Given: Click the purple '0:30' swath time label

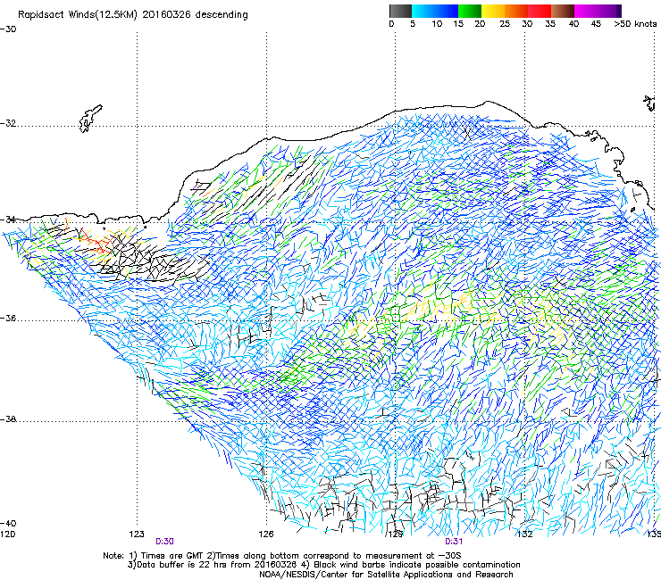Looking at the screenshot, I should 165,542.
